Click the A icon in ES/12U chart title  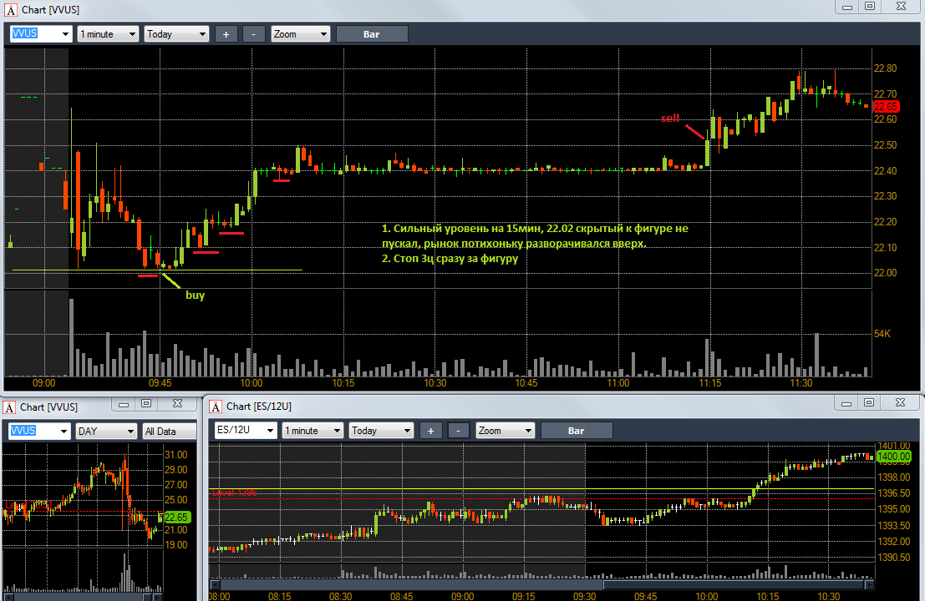216,407
